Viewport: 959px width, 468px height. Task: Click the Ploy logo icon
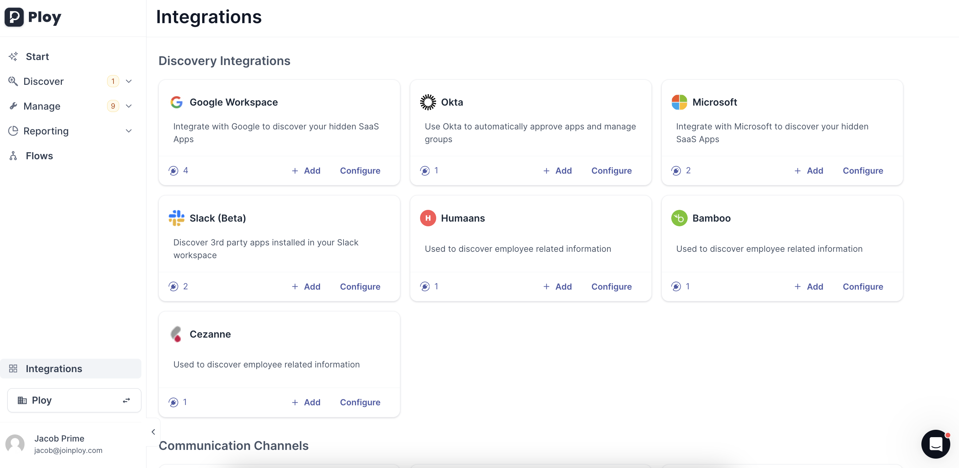(x=14, y=17)
